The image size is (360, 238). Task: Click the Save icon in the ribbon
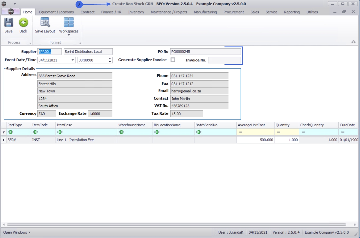(8, 23)
